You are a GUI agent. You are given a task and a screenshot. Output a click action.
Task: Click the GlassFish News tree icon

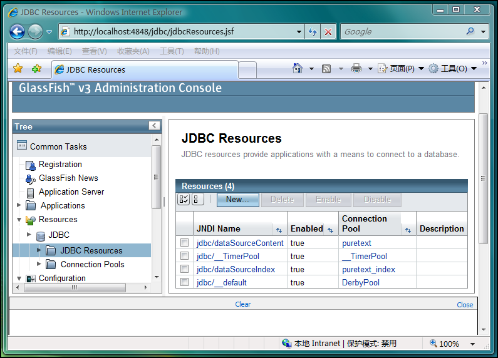[x=31, y=179]
